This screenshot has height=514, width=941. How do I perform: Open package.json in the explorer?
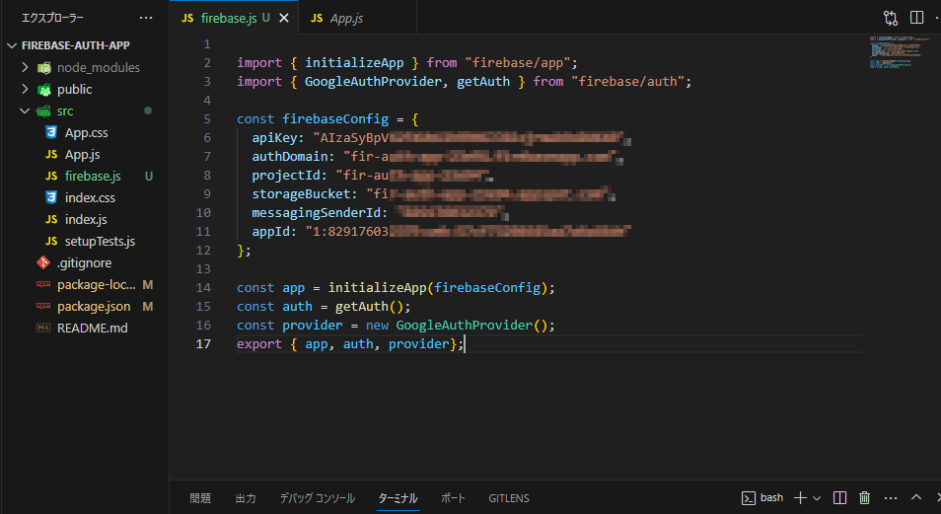point(94,306)
